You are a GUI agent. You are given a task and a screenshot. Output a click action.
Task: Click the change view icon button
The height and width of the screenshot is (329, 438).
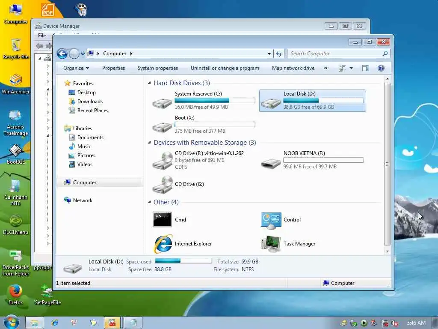click(342, 68)
